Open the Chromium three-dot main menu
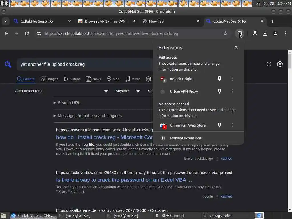The height and width of the screenshot is (219, 292). click(286, 33)
